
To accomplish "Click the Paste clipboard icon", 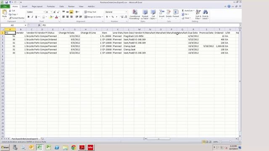I will tap(5, 13).
